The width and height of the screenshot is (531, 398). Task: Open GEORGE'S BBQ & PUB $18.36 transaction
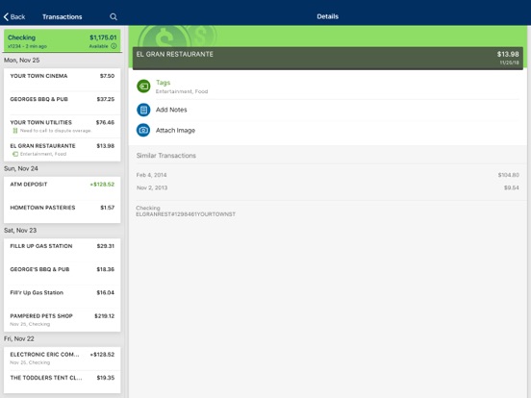coord(63,273)
